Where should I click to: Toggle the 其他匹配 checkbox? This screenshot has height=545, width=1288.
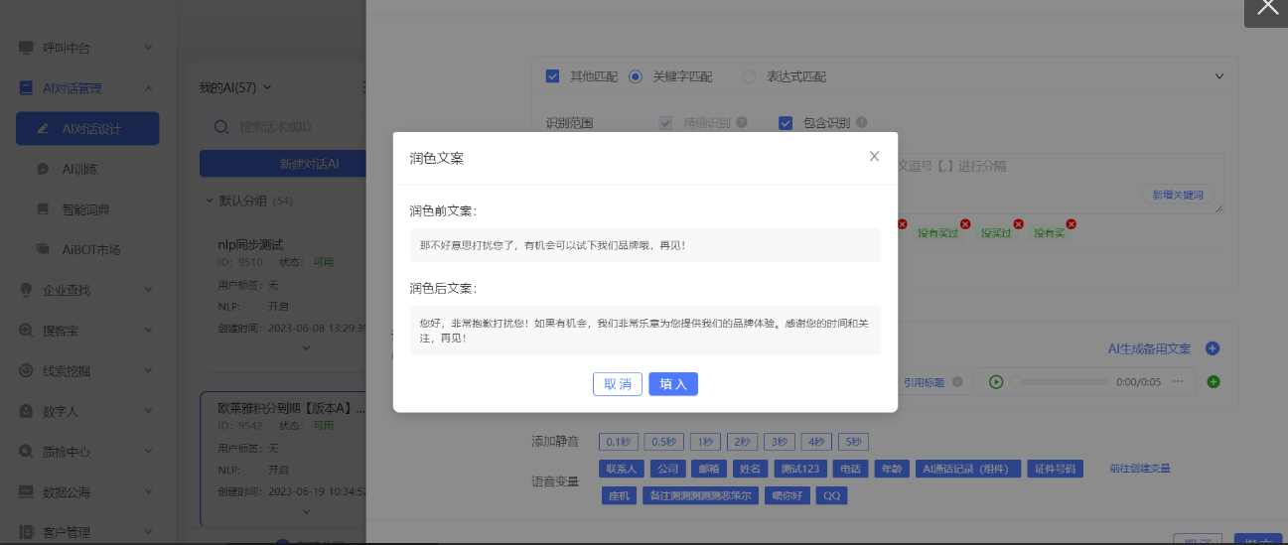[x=552, y=76]
